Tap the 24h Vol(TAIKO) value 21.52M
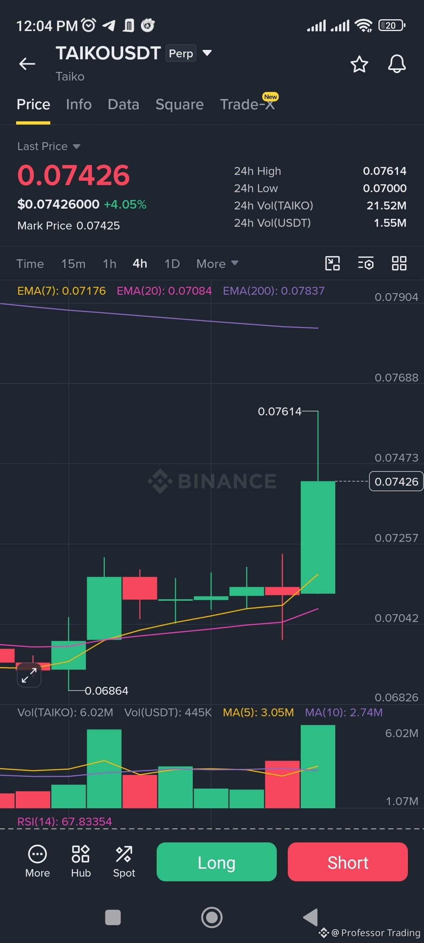The width and height of the screenshot is (424, 943). point(387,205)
